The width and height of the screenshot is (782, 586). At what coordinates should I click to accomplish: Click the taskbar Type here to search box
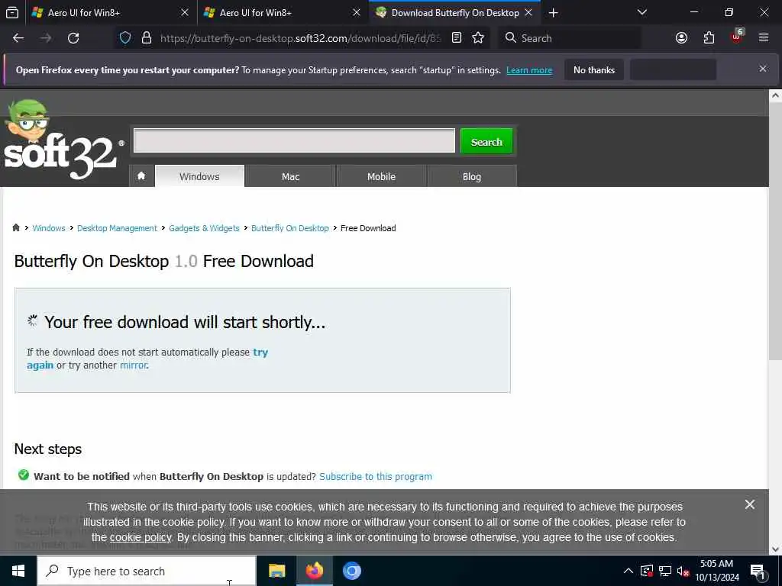point(147,571)
